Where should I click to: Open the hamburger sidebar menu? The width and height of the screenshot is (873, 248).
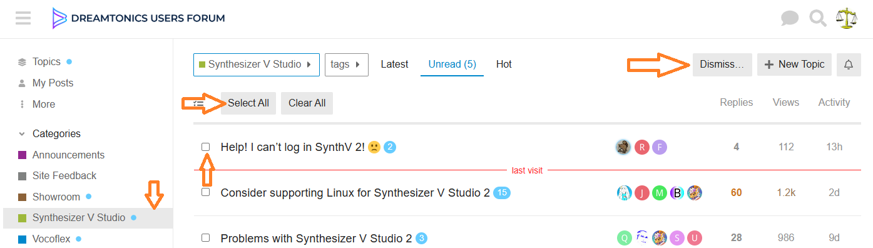point(23,18)
